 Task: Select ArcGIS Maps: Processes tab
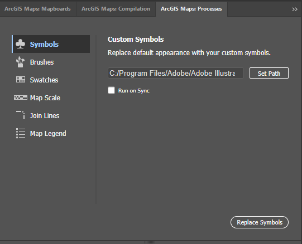[191, 9]
